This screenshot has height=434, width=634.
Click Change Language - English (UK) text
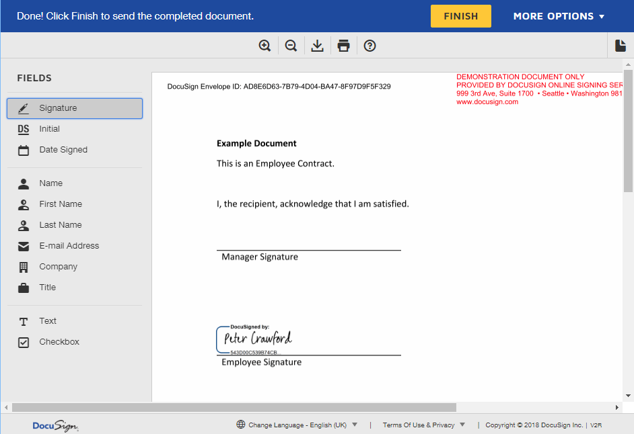[x=297, y=425]
